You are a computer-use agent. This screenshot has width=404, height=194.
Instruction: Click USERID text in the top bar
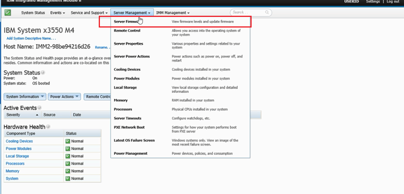tap(351, 1)
